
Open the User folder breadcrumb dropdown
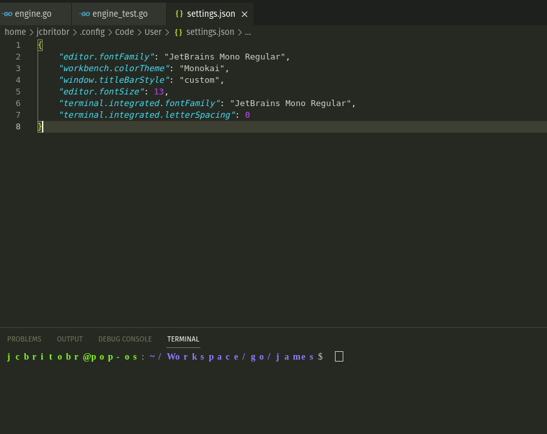click(x=153, y=32)
